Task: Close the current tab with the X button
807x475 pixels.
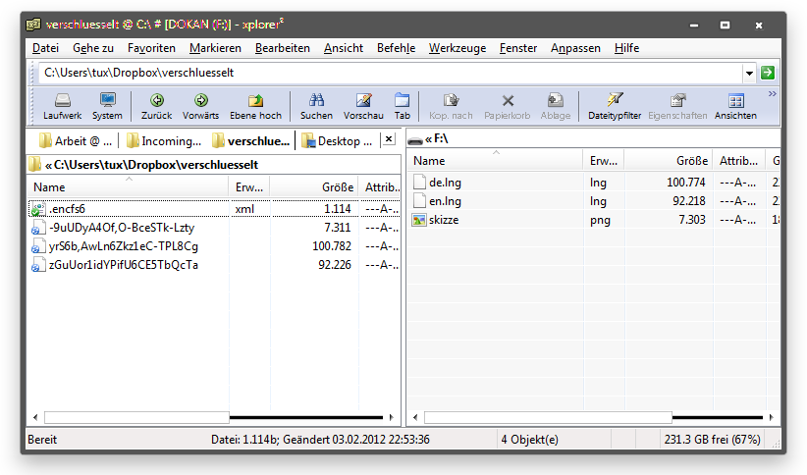Action: [x=389, y=139]
